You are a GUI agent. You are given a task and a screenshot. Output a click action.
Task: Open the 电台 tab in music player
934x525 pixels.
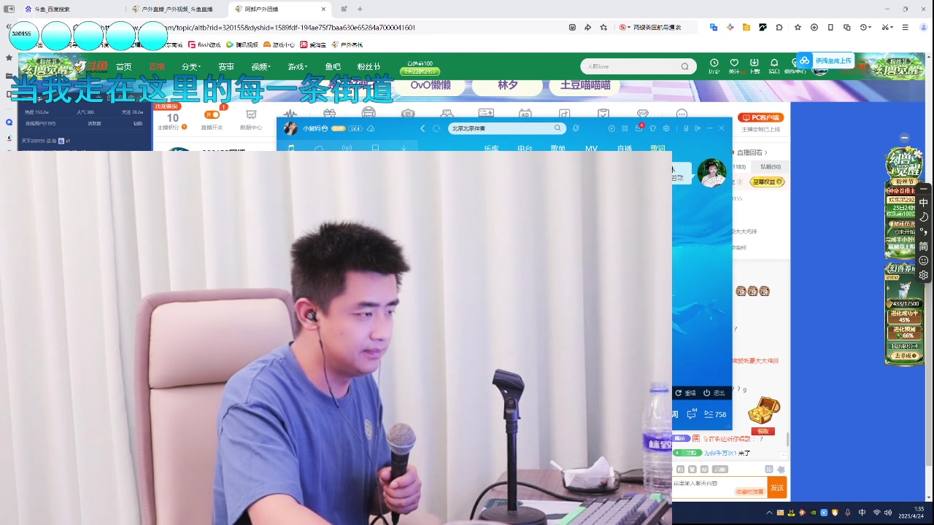(x=525, y=148)
